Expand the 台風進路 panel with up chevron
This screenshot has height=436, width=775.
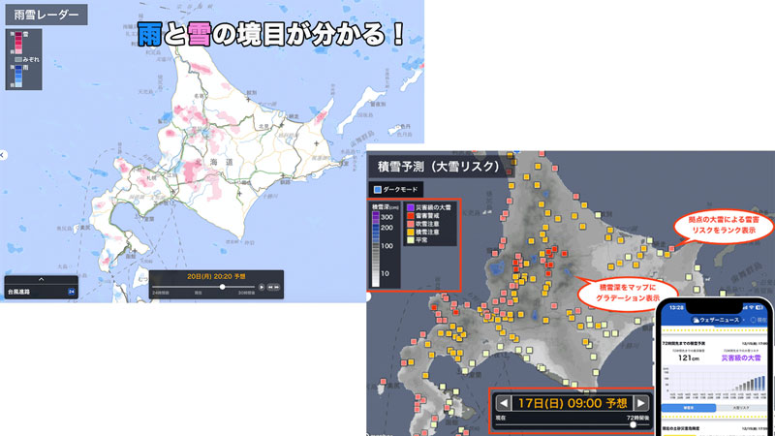[x=41, y=279]
